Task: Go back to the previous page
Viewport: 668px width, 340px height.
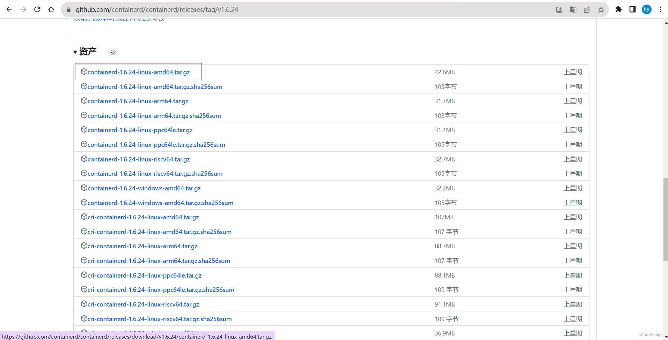Action: (x=9, y=9)
